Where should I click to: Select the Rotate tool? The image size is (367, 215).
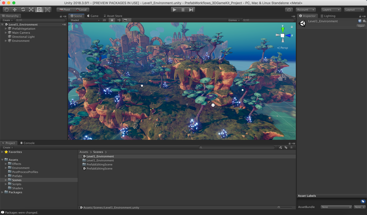pyautogui.click(x=23, y=10)
